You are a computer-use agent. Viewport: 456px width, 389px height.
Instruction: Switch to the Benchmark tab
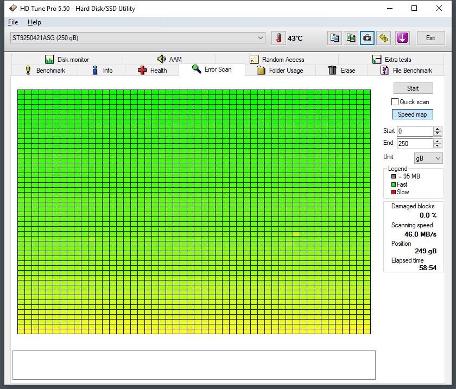tap(45, 70)
